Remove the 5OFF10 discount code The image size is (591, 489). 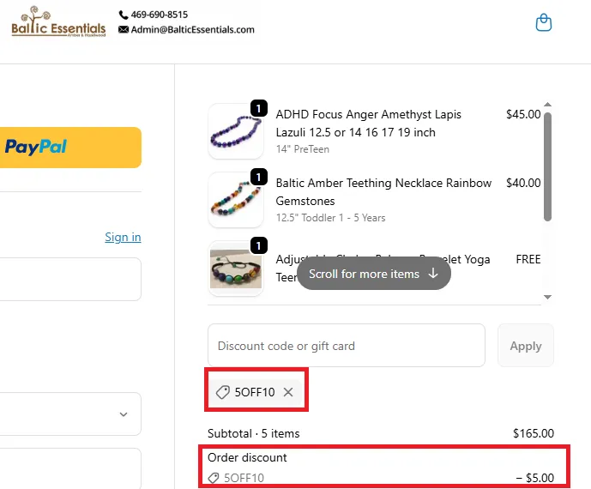(x=288, y=392)
